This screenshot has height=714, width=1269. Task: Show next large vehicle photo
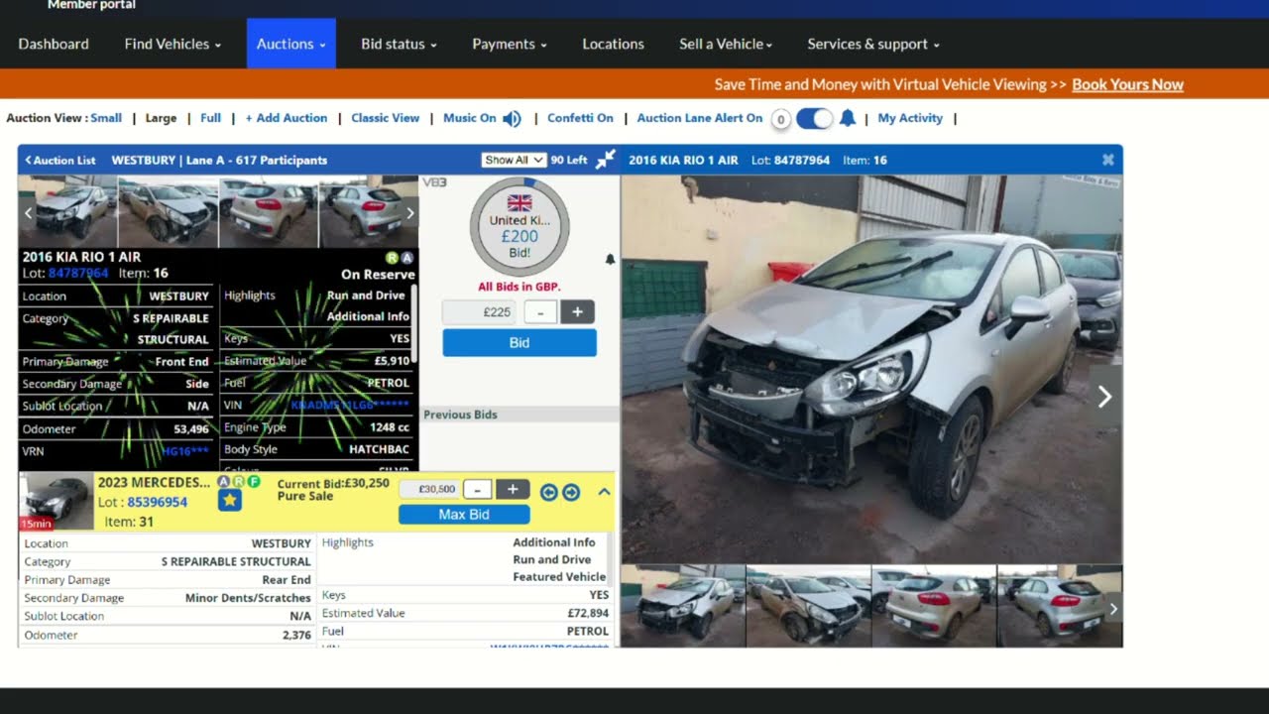pyautogui.click(x=1105, y=397)
